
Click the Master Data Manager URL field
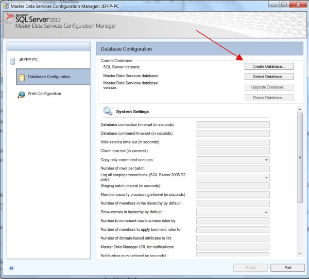tap(233, 247)
